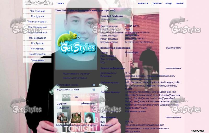Go to новости in the top navigation
The height and width of the screenshot is (133, 209).
143,3
